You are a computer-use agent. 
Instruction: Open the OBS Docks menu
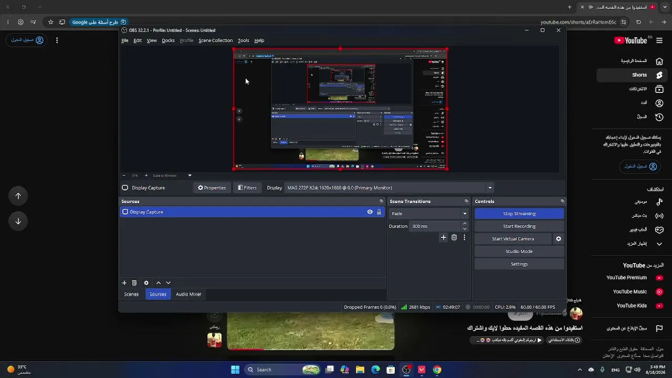click(x=168, y=40)
